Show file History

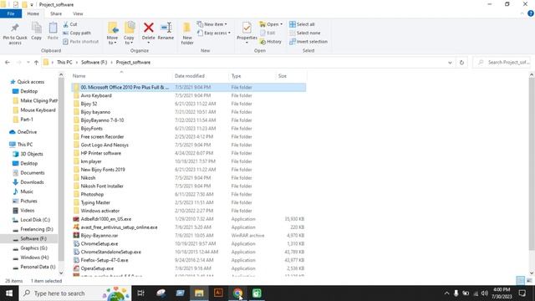(271, 41)
